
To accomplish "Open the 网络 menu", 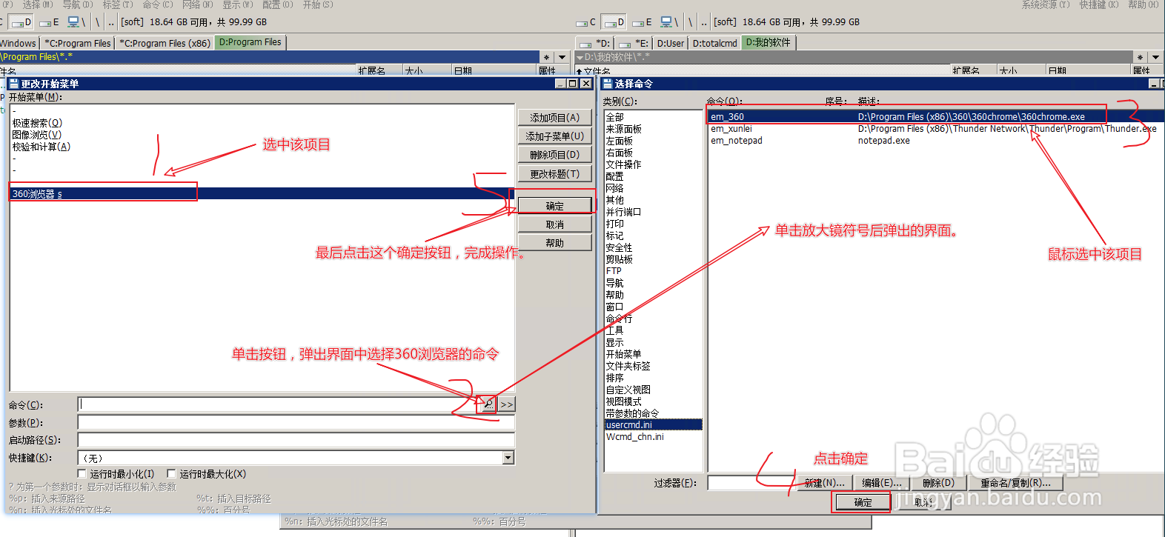I will (x=197, y=4).
